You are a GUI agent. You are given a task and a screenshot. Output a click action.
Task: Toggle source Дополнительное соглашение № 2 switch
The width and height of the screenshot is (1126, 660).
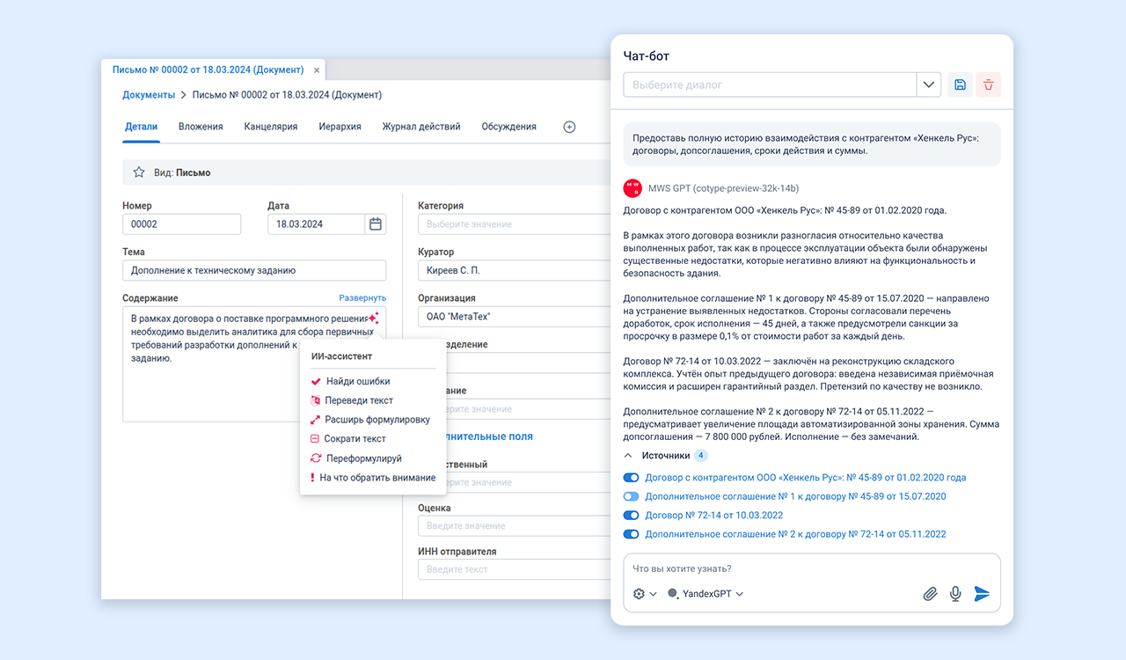coord(631,534)
